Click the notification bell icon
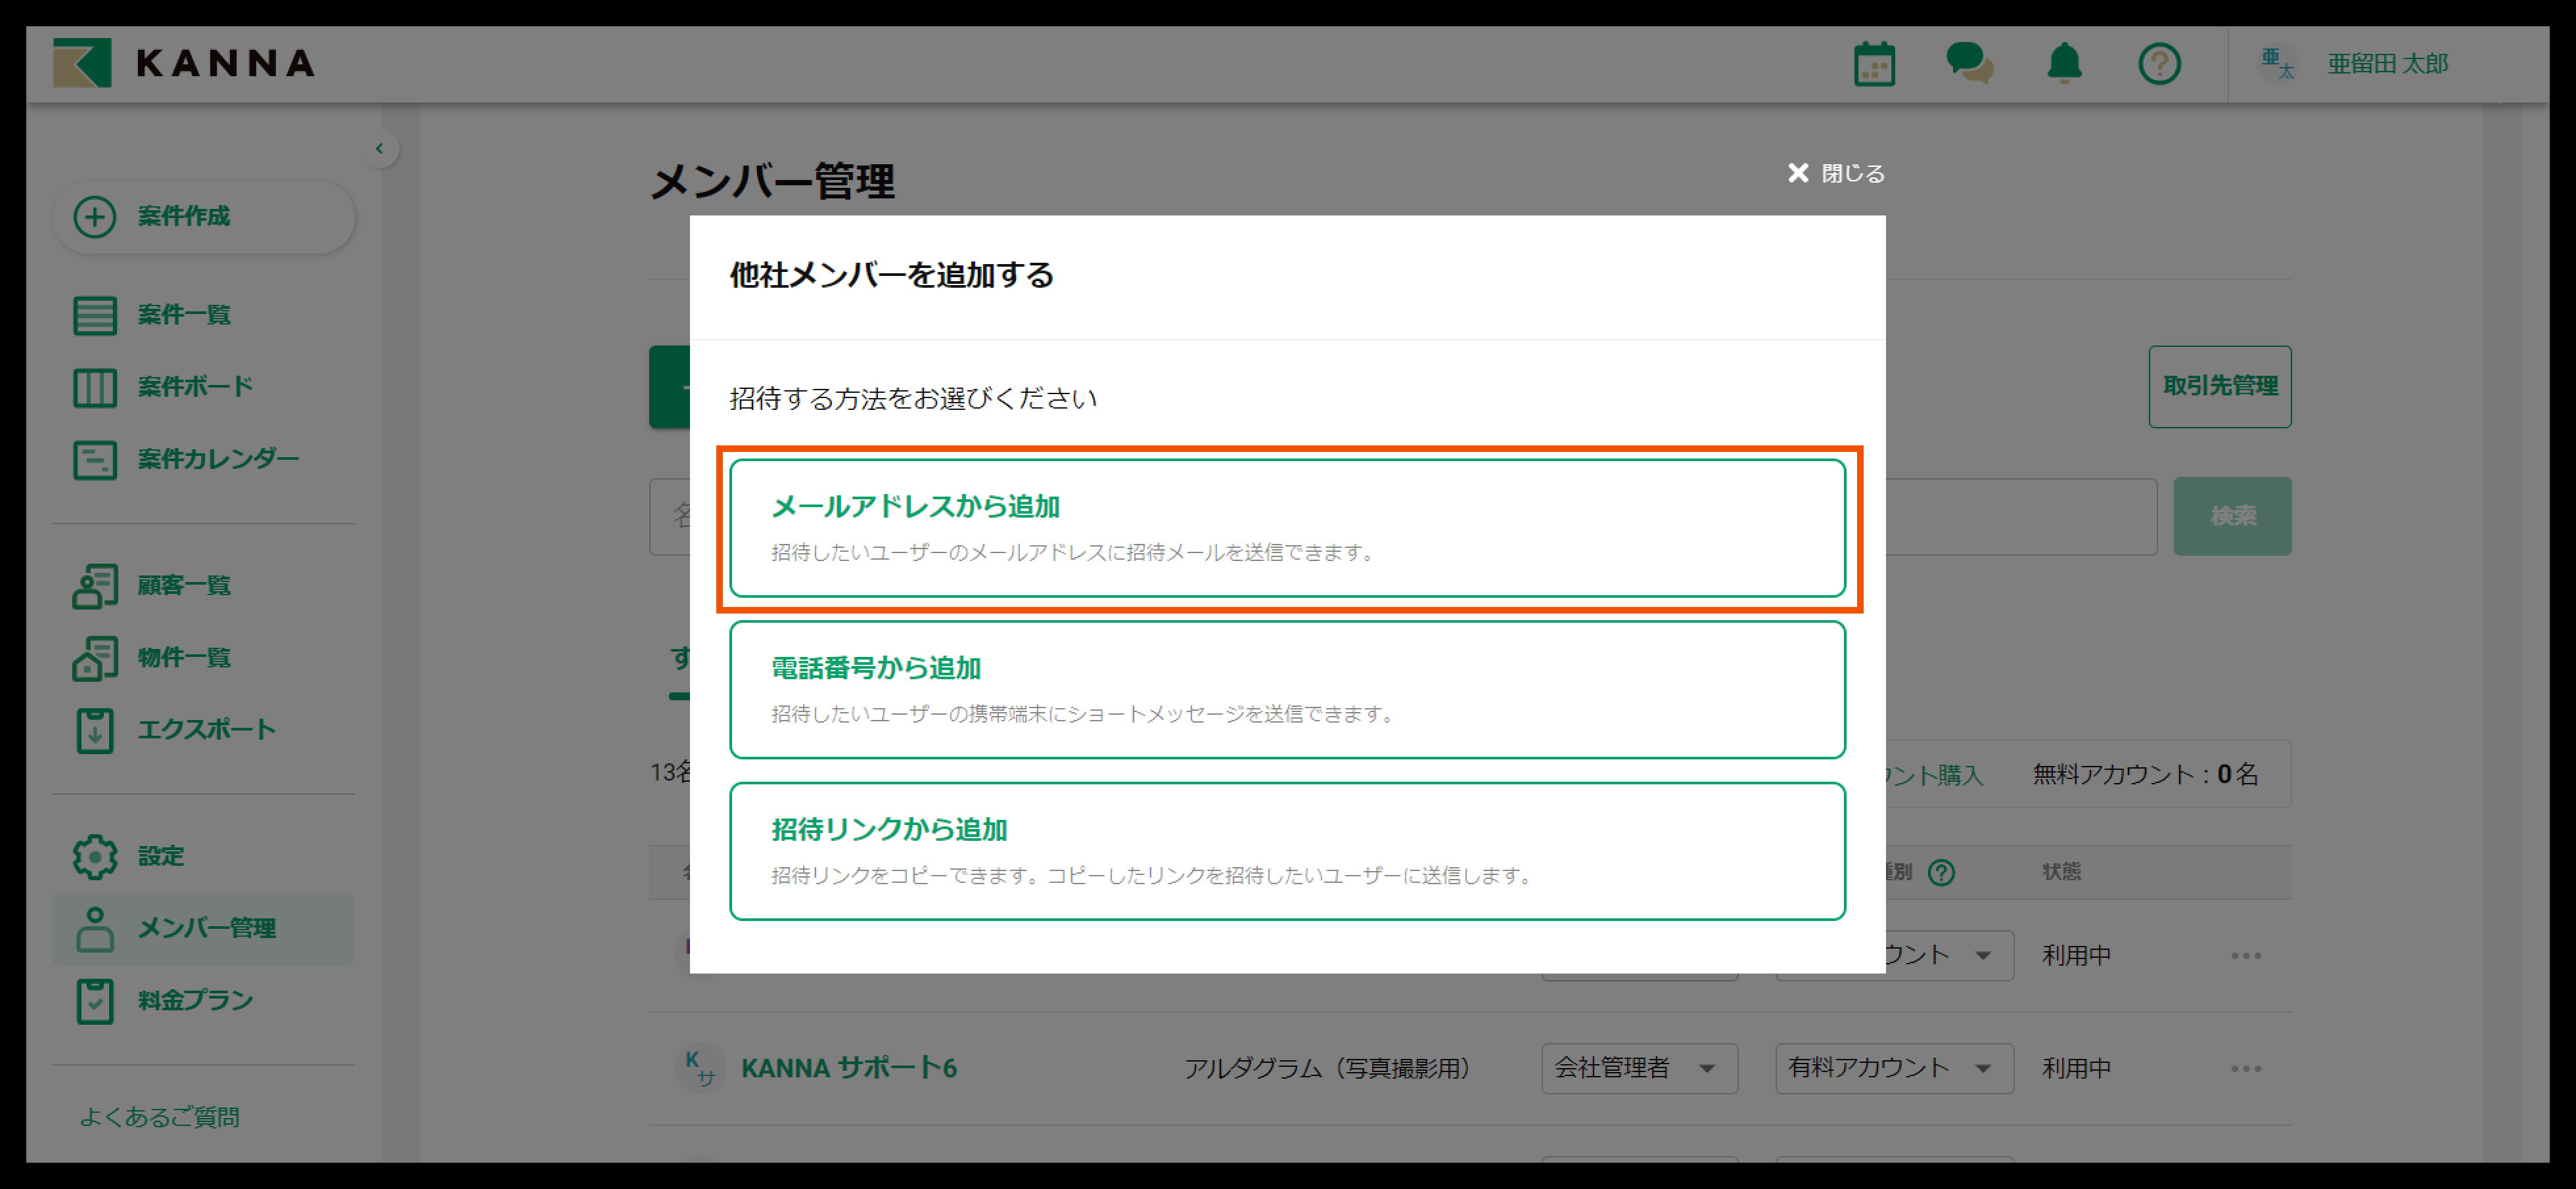The image size is (2576, 1189). pos(2064,64)
